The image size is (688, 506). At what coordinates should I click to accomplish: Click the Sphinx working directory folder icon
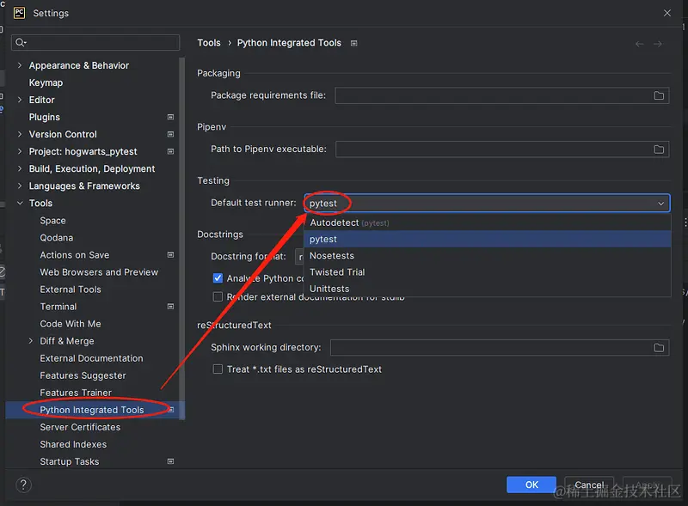pos(659,348)
